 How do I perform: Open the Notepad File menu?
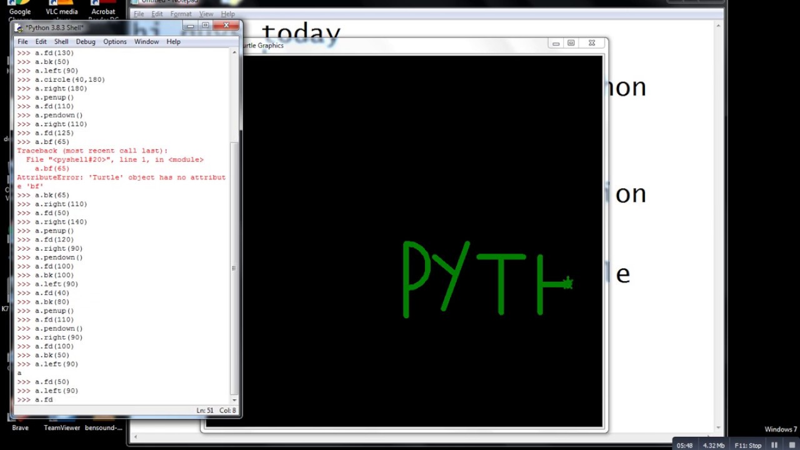coord(139,14)
